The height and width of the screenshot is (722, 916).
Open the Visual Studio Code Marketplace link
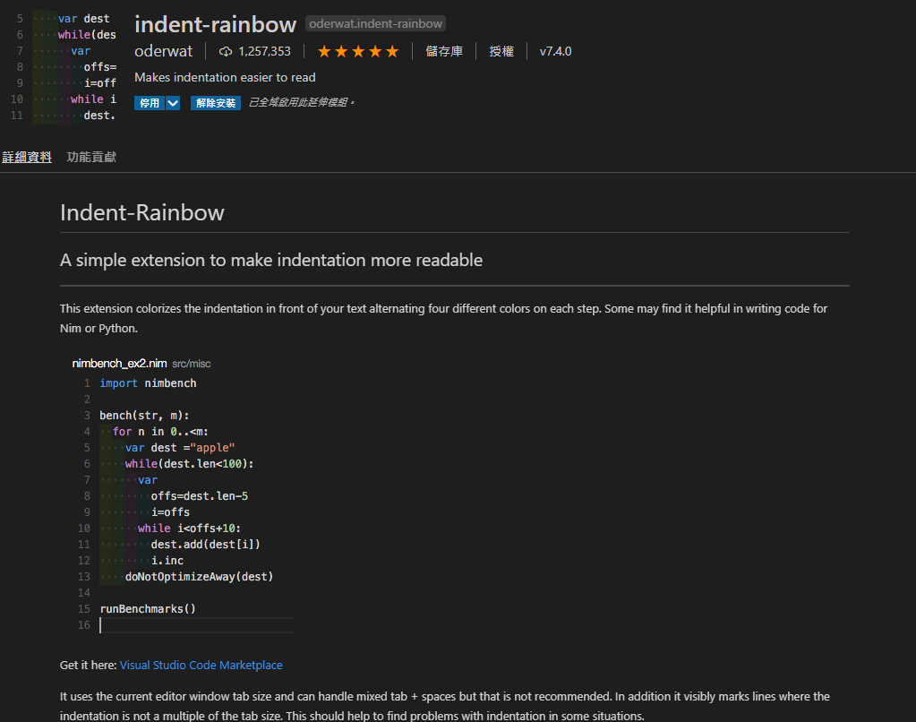point(201,665)
